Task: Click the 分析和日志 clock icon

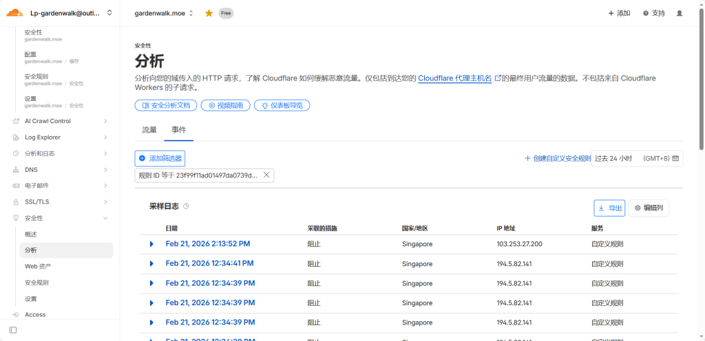Action: pyautogui.click(x=17, y=153)
